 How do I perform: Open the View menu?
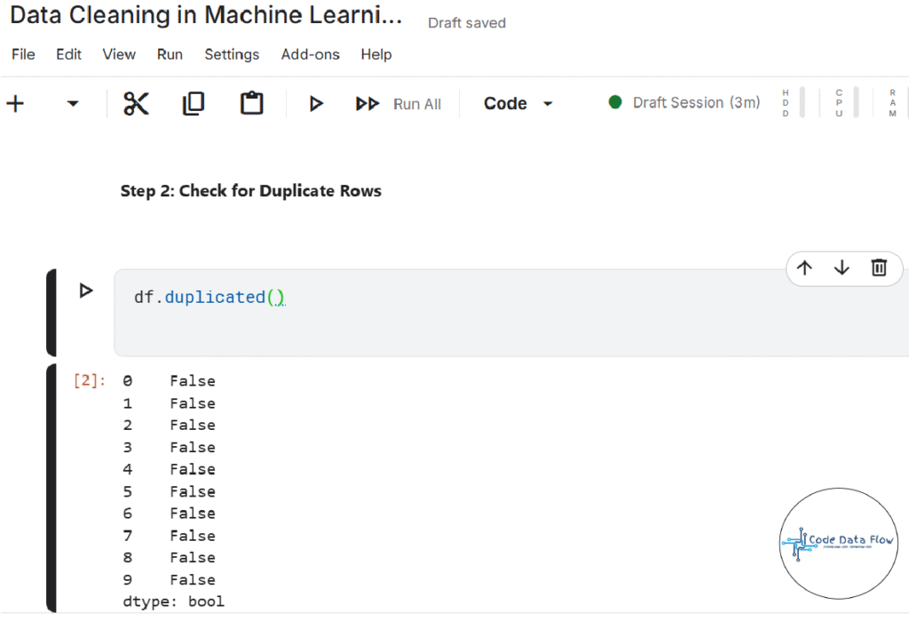[x=119, y=54]
